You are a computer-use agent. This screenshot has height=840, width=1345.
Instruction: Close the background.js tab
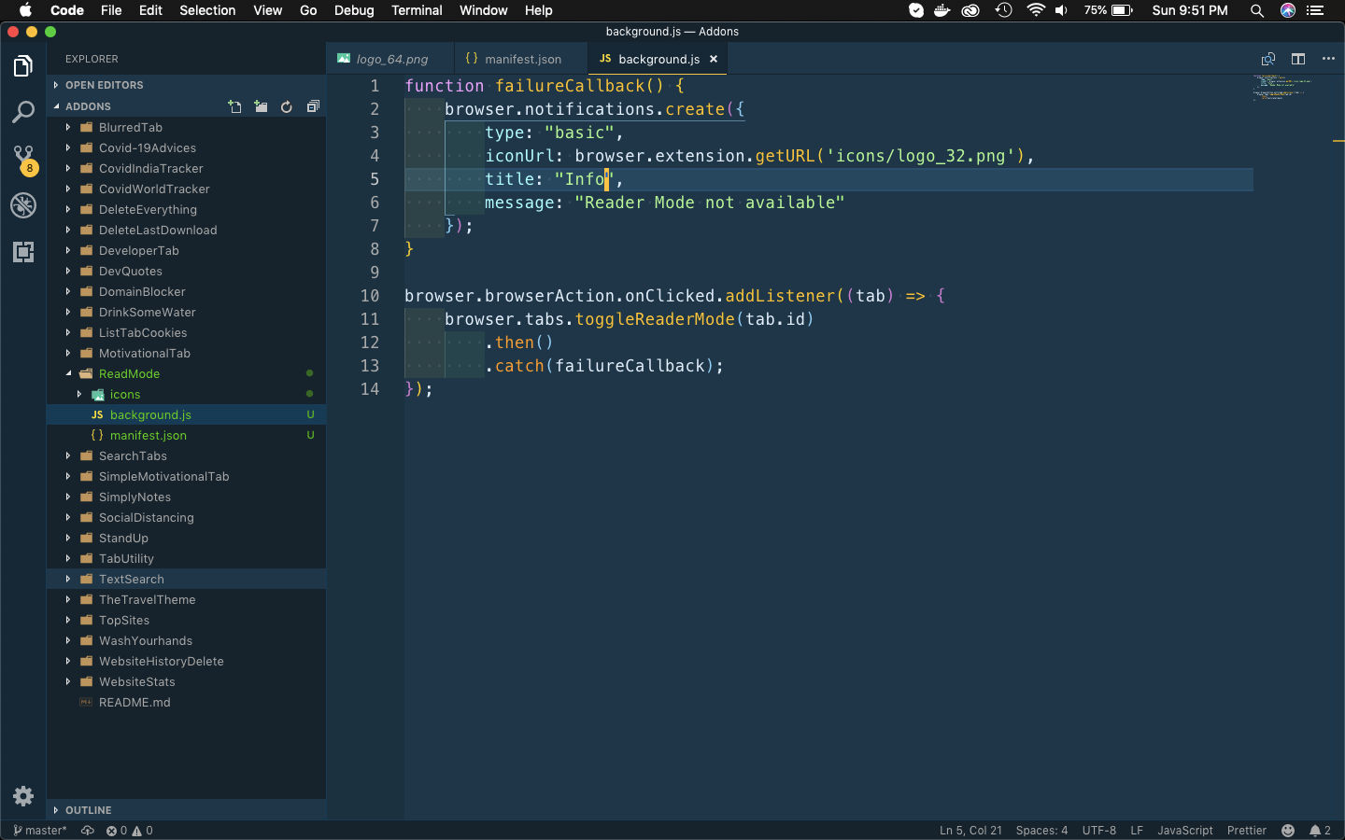point(714,59)
